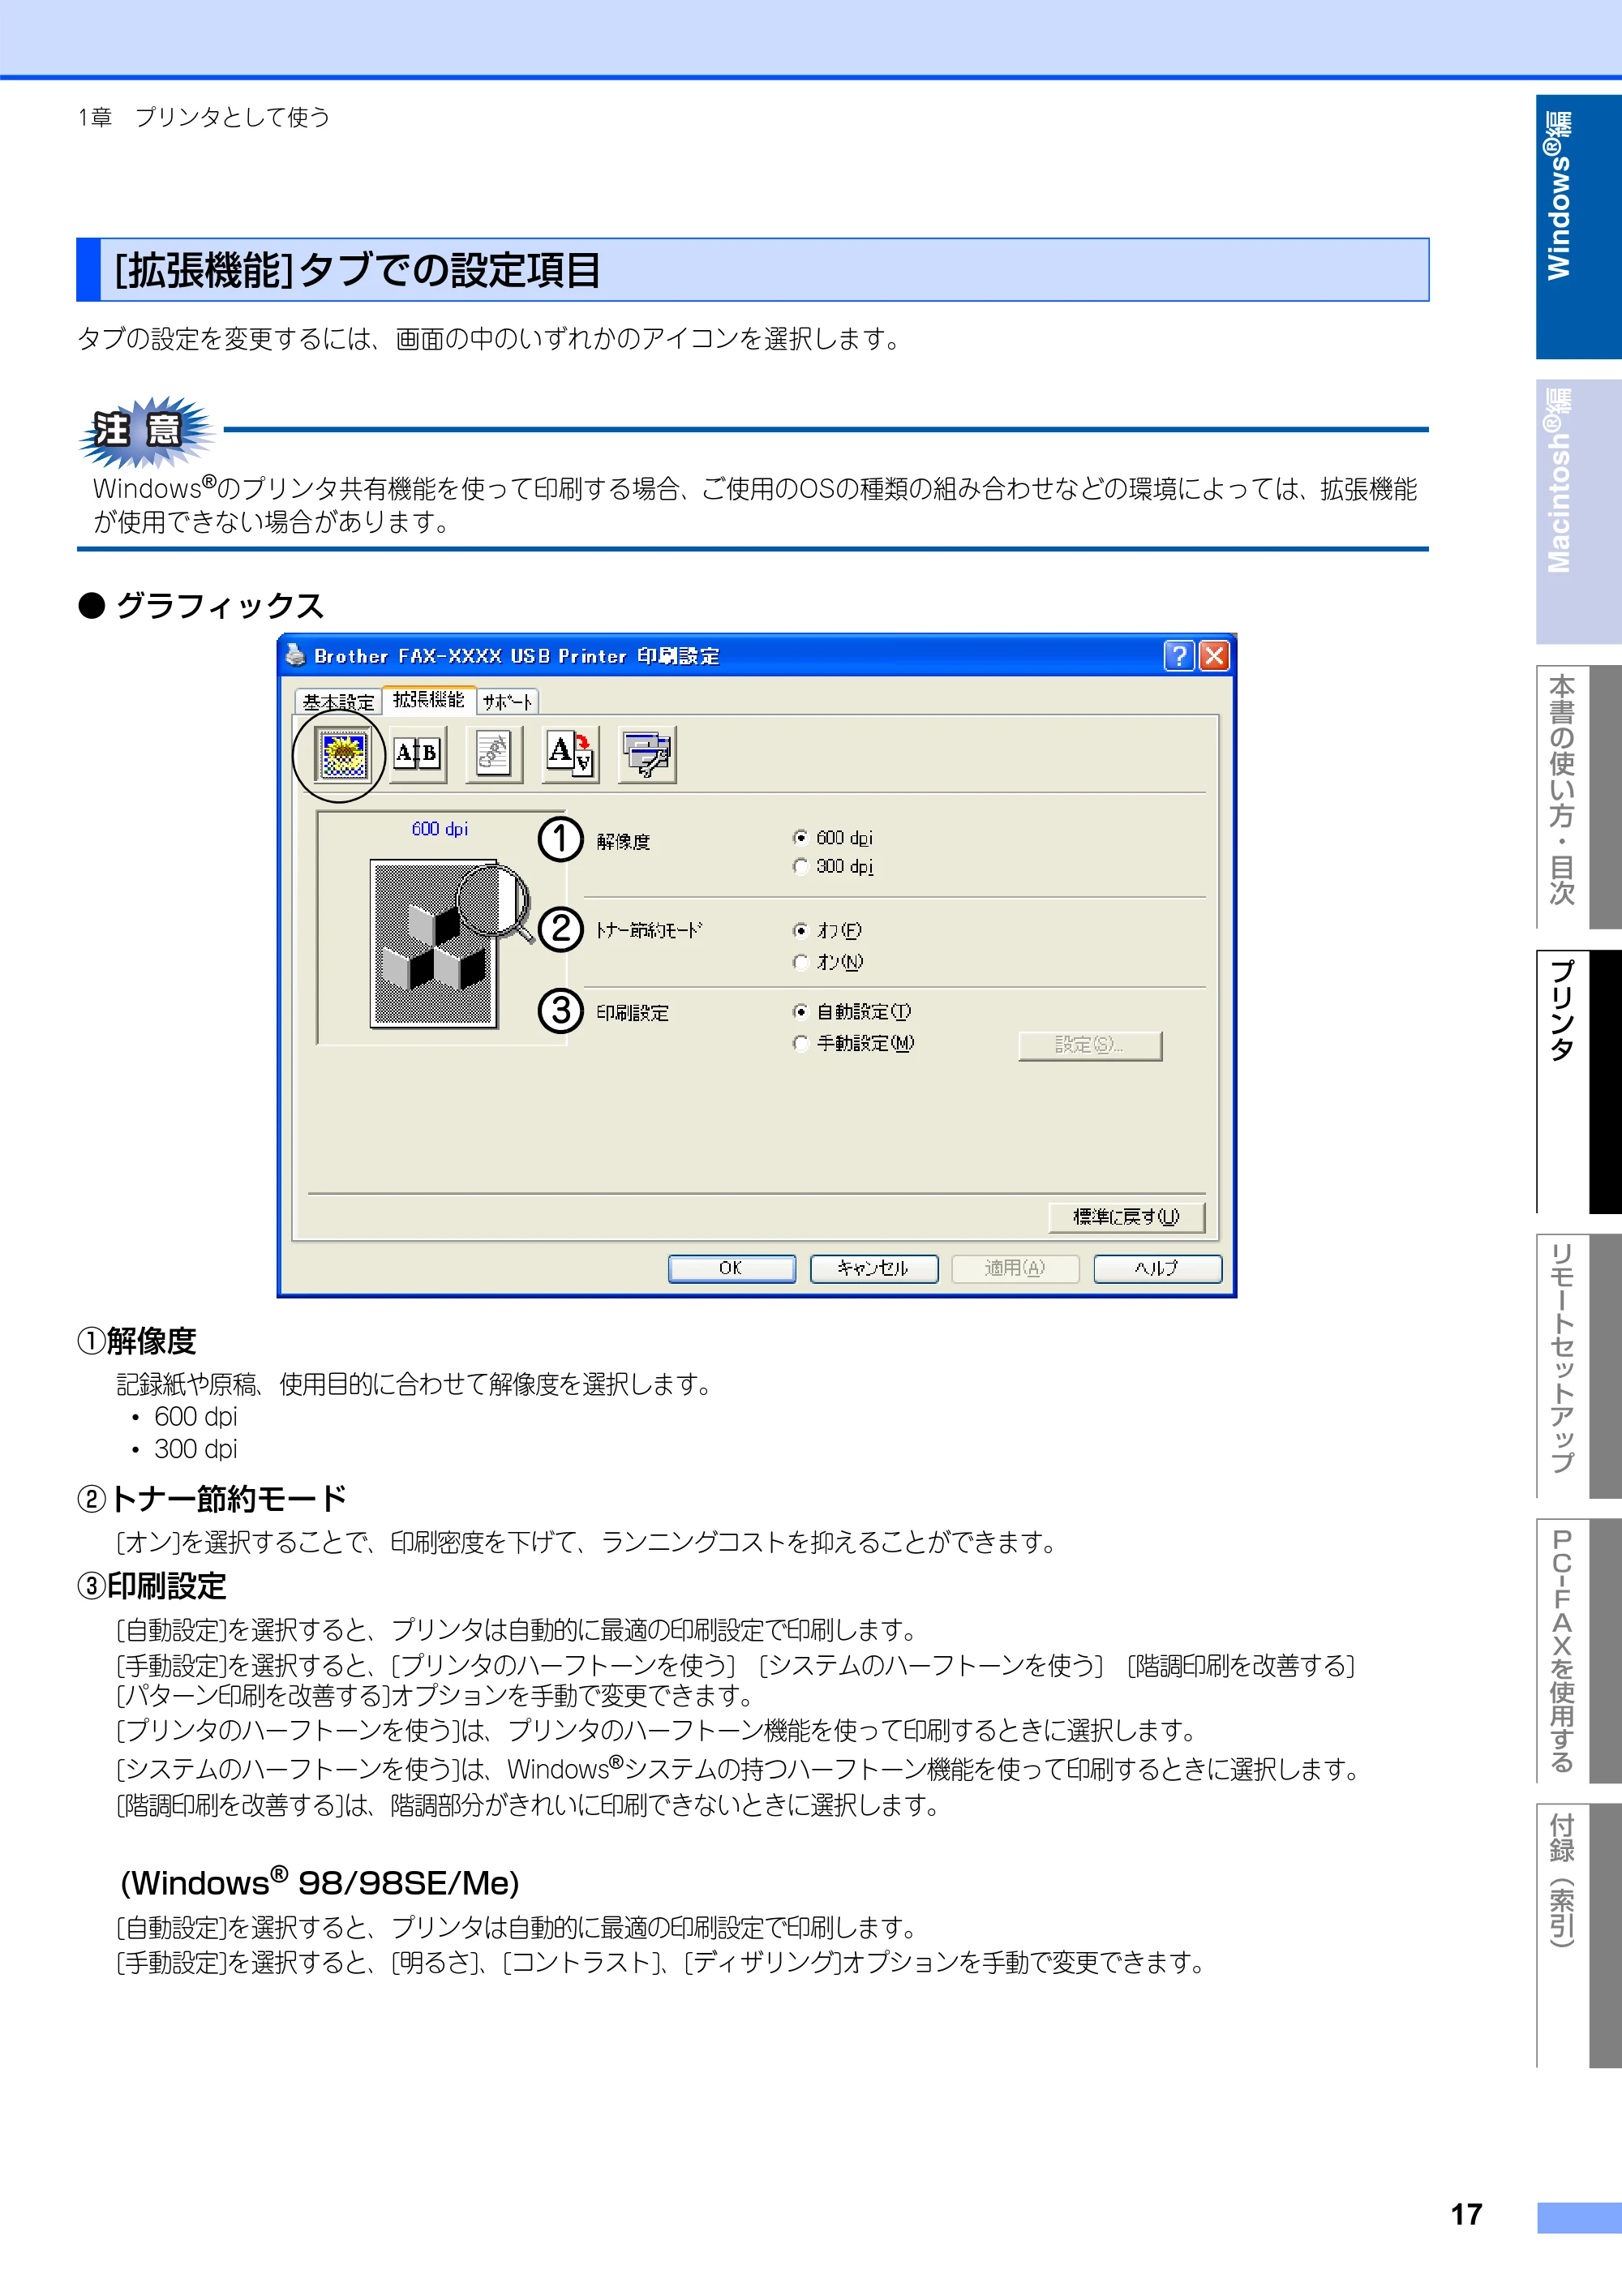Click the heading ［拡張機能］タブでの設定項目

pos(358,270)
